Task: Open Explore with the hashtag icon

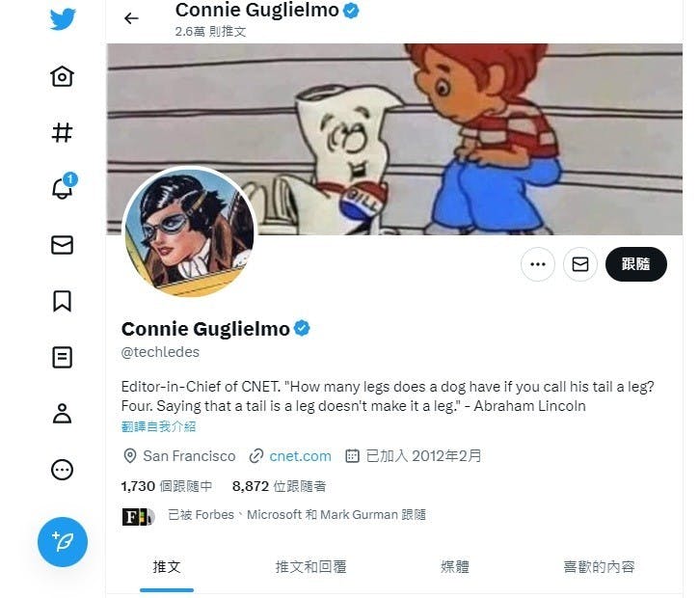Action: [62, 132]
